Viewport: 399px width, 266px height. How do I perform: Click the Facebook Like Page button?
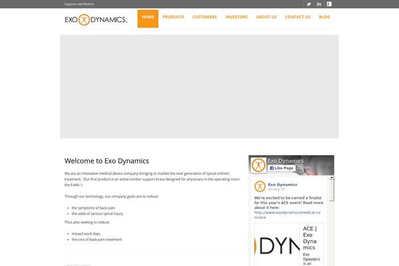[x=281, y=168]
